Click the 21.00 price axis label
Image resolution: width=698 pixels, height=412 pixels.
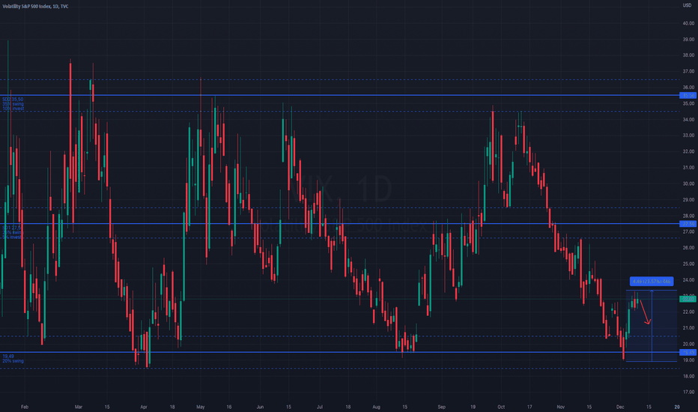pyautogui.click(x=688, y=328)
